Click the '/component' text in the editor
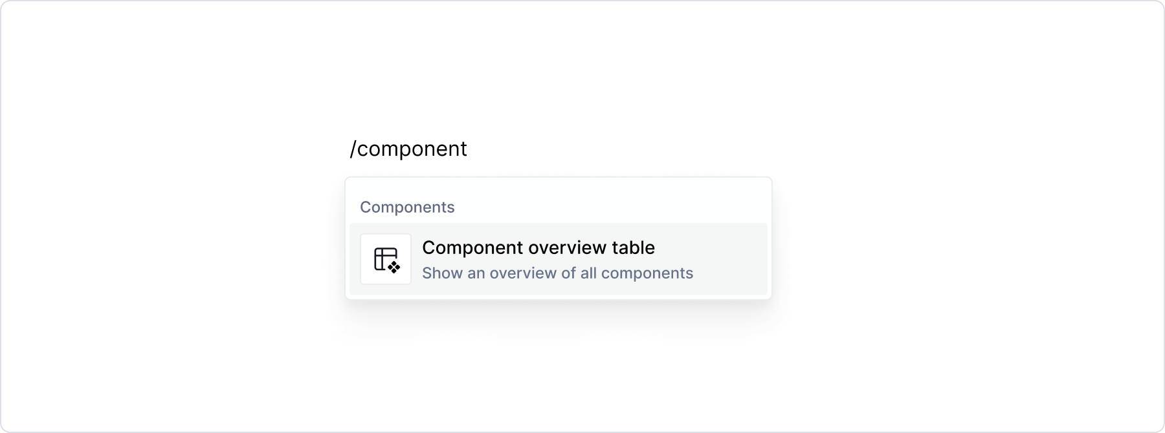 [x=408, y=148]
